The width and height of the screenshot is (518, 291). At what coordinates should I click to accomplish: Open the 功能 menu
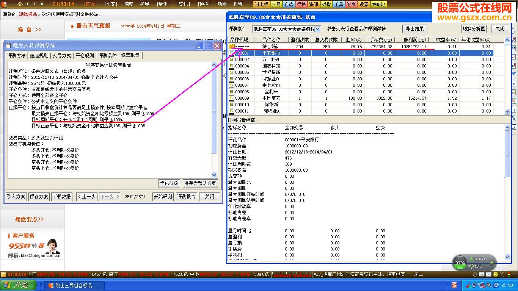(x=222, y=4)
